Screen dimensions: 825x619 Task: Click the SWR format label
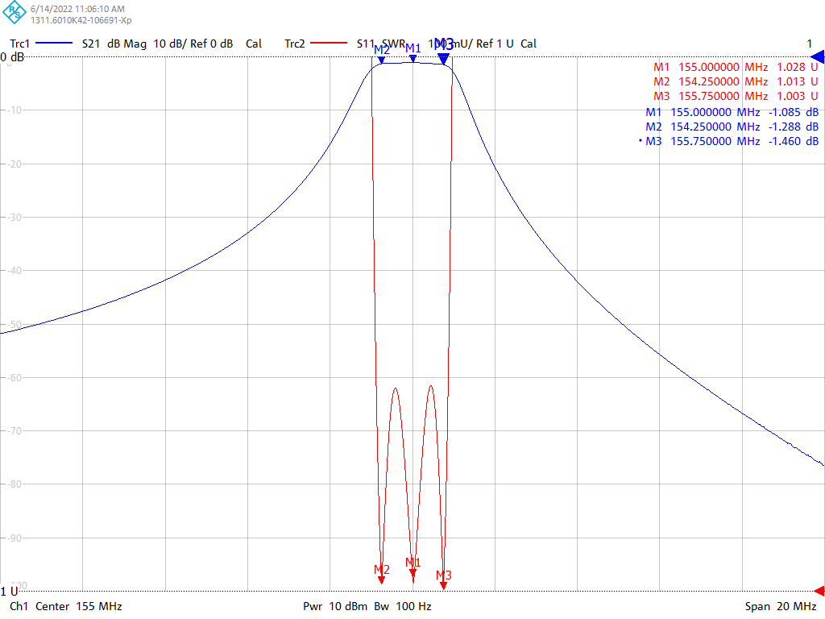(x=393, y=44)
